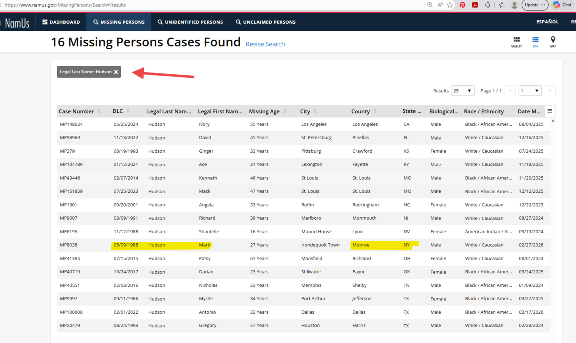Image resolution: width=576 pixels, height=343 pixels.
Task: Switch site language to Español
Action: click(x=547, y=22)
